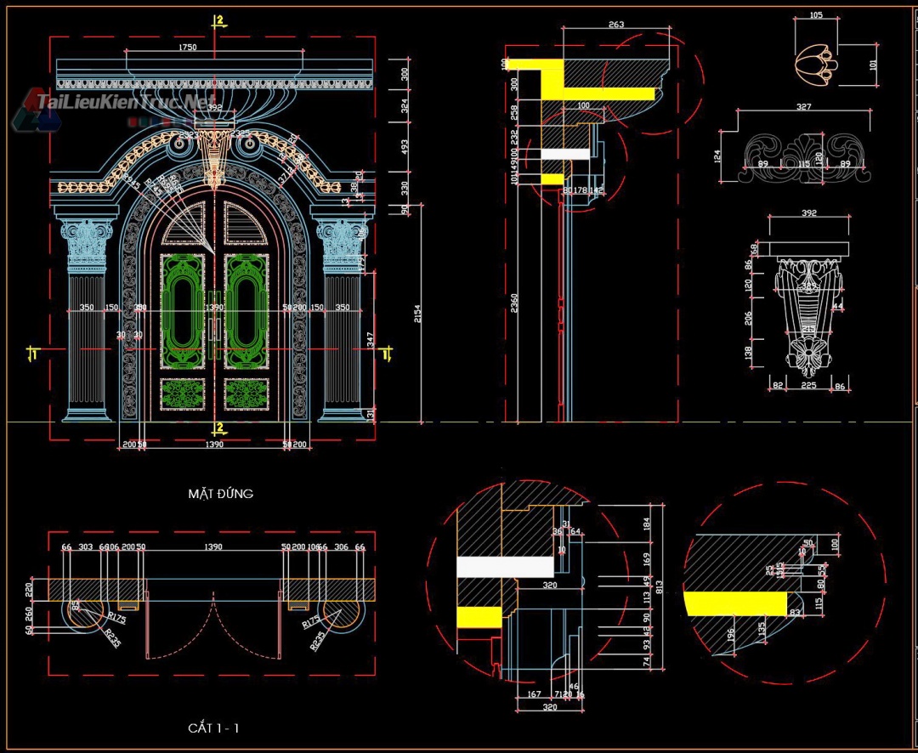
Task: Select the right column Corinthian capital
Action: coord(341,245)
